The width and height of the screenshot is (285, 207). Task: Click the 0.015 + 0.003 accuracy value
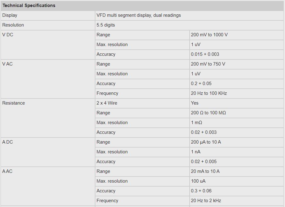205,54
